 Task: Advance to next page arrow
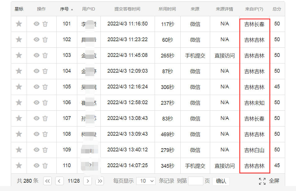pos(88,181)
